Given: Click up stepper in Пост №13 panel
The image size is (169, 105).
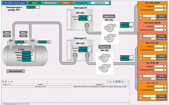Looking at the screenshot, I should pos(141,56).
